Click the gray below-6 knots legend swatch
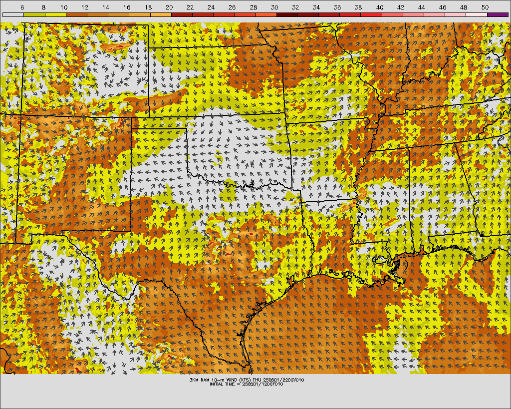This screenshot has width=511, height=409. point(13,14)
